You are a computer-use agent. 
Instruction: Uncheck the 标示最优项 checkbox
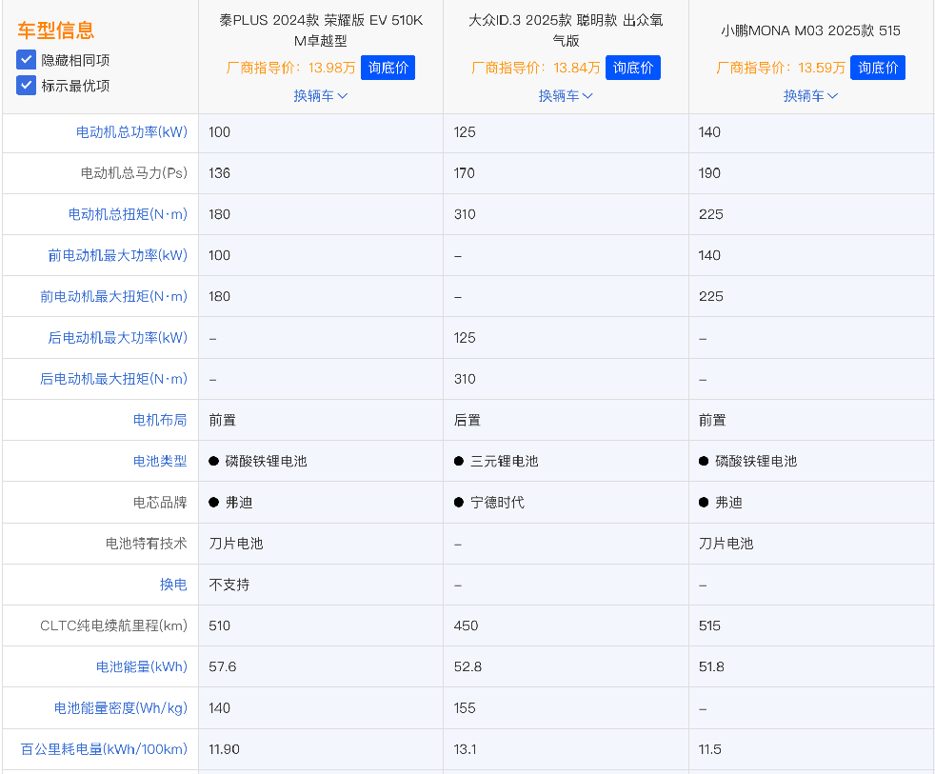pyautogui.click(x=27, y=86)
